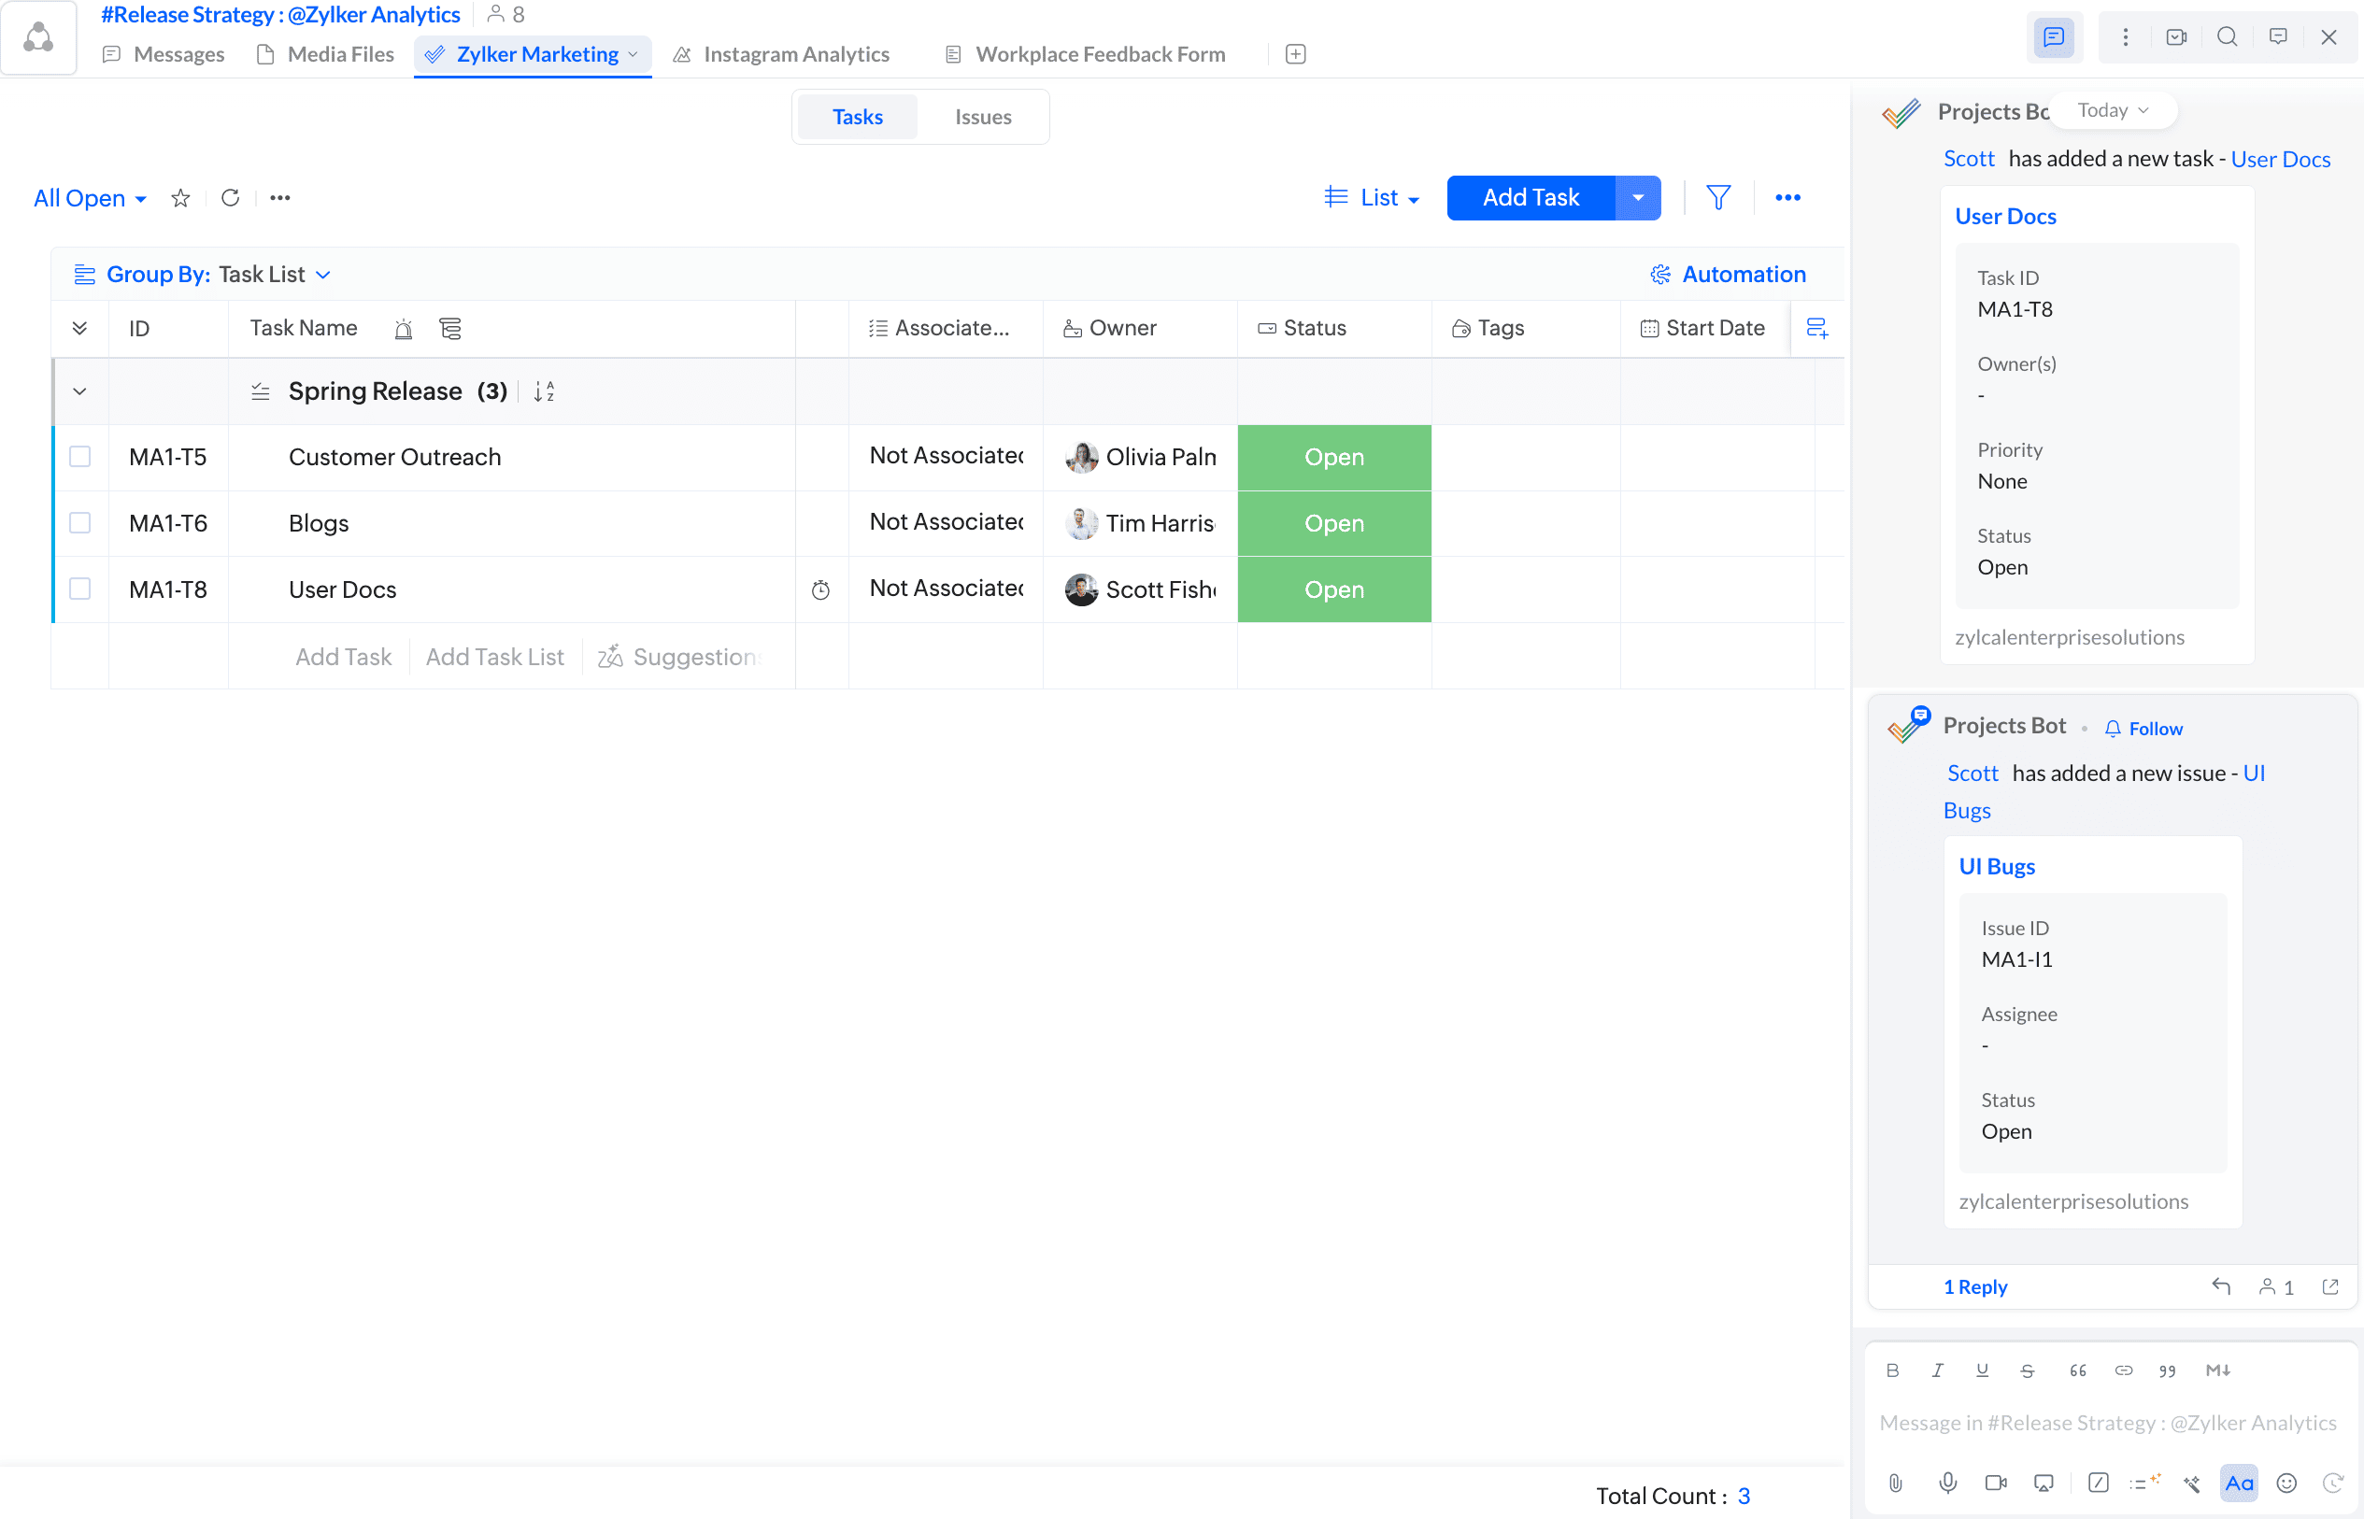Add a new tab with plus icon
The image size is (2364, 1519).
(x=1295, y=54)
